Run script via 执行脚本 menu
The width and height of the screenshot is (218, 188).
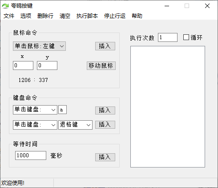click(x=87, y=16)
